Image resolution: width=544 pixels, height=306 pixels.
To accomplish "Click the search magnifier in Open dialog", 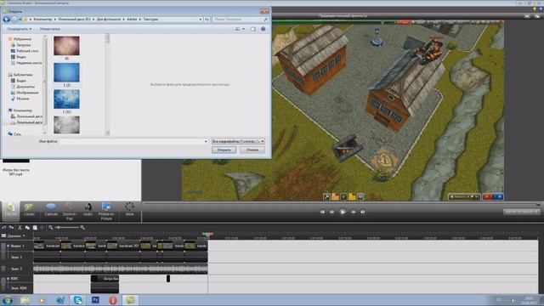I will point(266,20).
